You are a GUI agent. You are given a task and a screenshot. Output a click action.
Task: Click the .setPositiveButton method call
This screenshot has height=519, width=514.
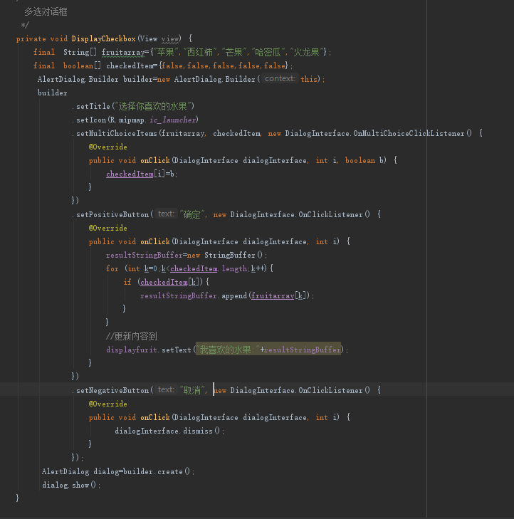coord(110,214)
